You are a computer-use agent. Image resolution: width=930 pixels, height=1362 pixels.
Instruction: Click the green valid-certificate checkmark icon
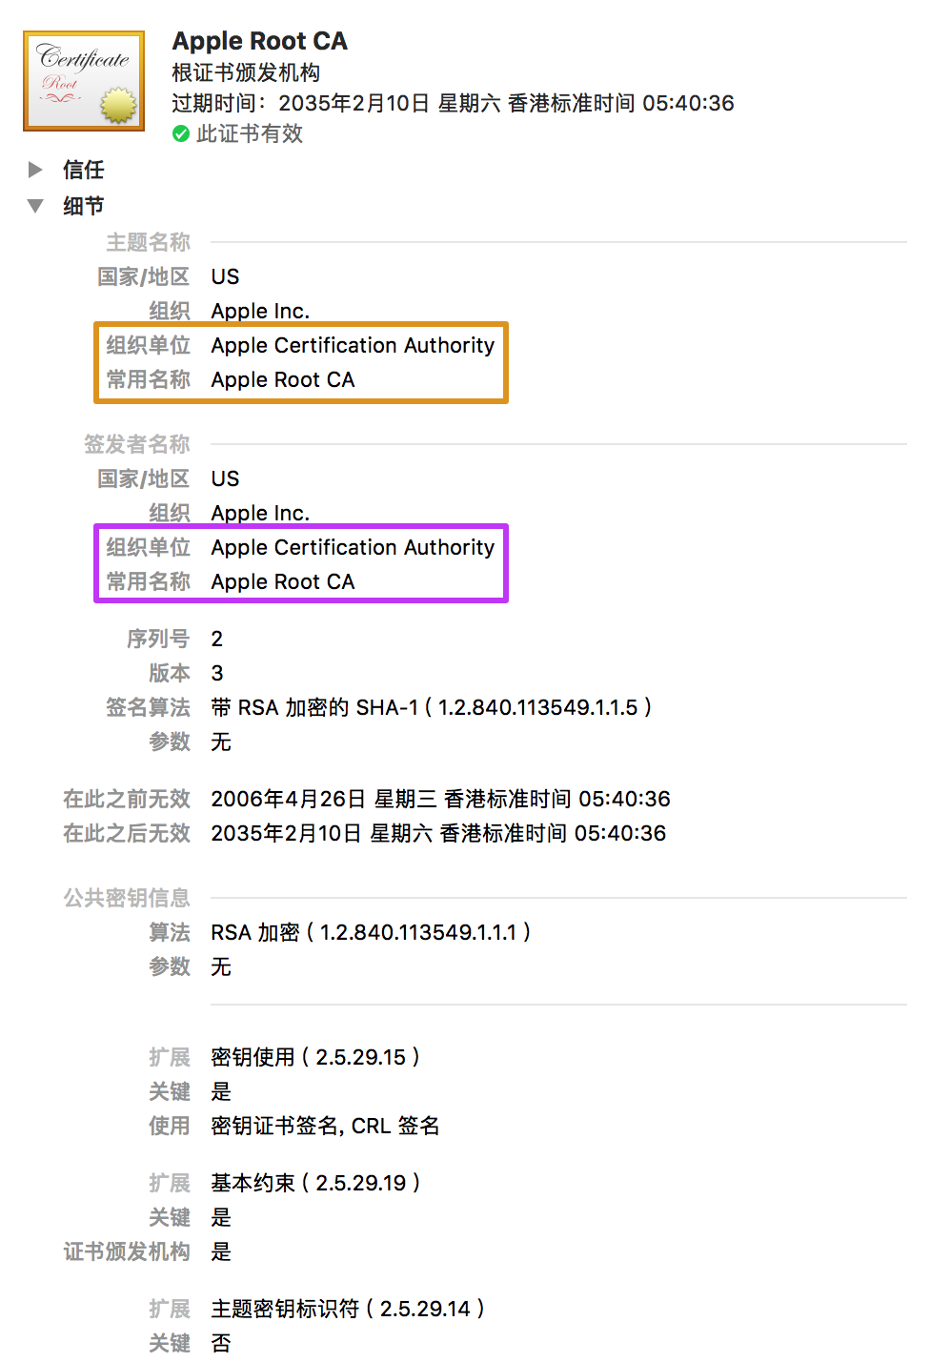click(181, 134)
